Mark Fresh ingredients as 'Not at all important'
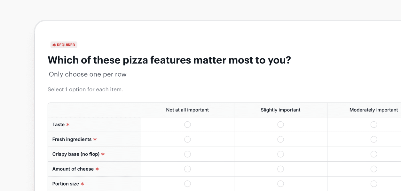401x191 pixels. tap(187, 139)
